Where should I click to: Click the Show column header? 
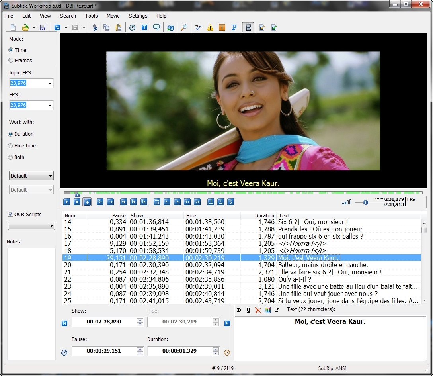click(156, 215)
